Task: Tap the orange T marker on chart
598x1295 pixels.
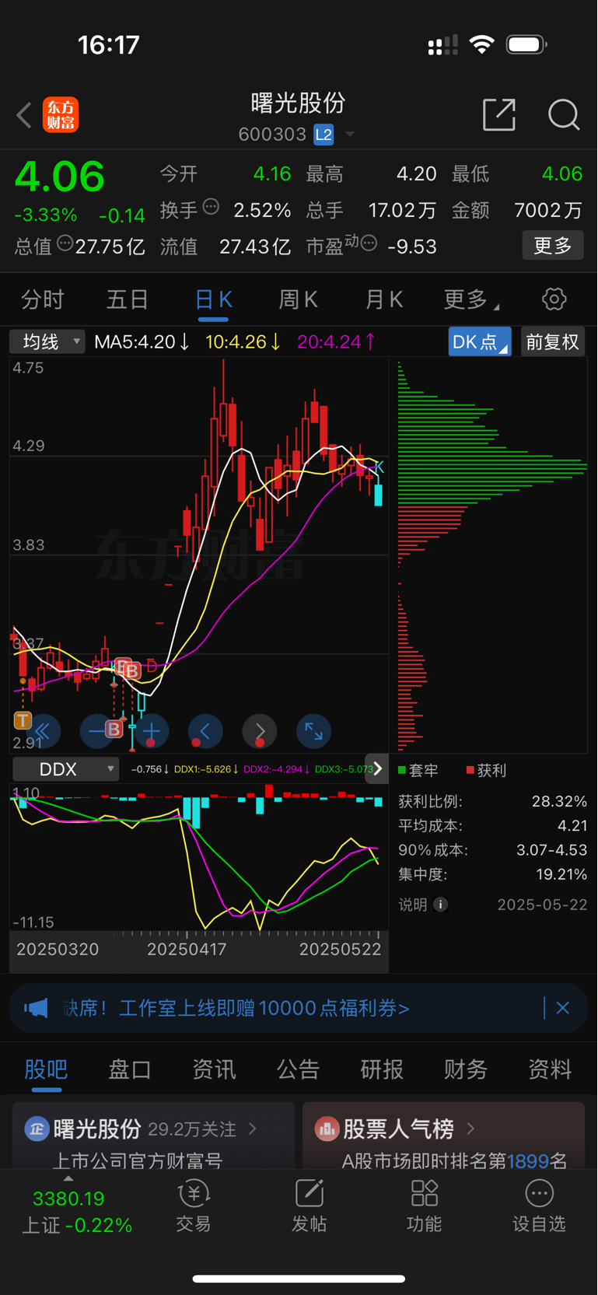Action: point(22,720)
